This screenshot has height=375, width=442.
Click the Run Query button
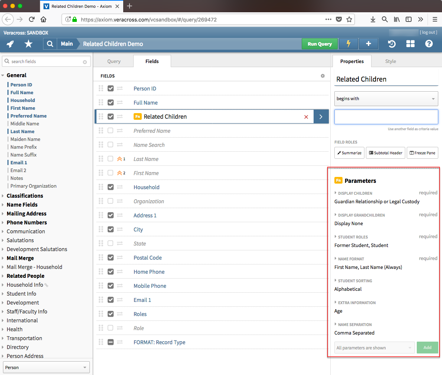point(320,44)
